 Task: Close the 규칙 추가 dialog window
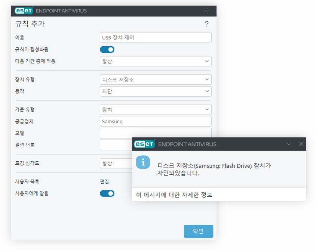click(x=206, y=10)
